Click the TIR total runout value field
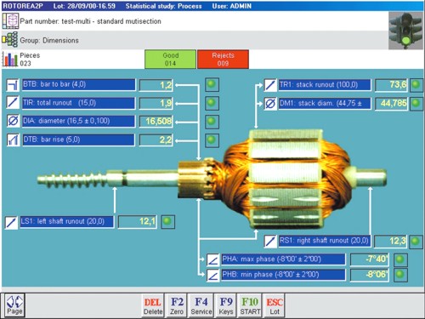This screenshot has width=425, height=319. pos(156,104)
